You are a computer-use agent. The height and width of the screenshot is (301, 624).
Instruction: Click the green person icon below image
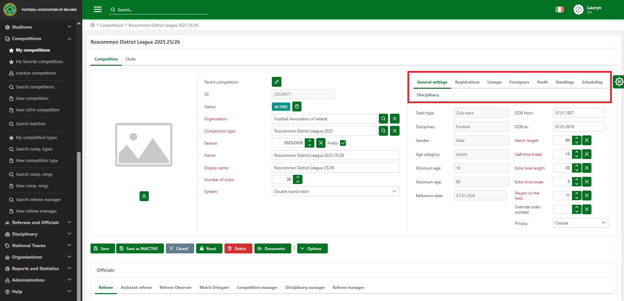(144, 196)
